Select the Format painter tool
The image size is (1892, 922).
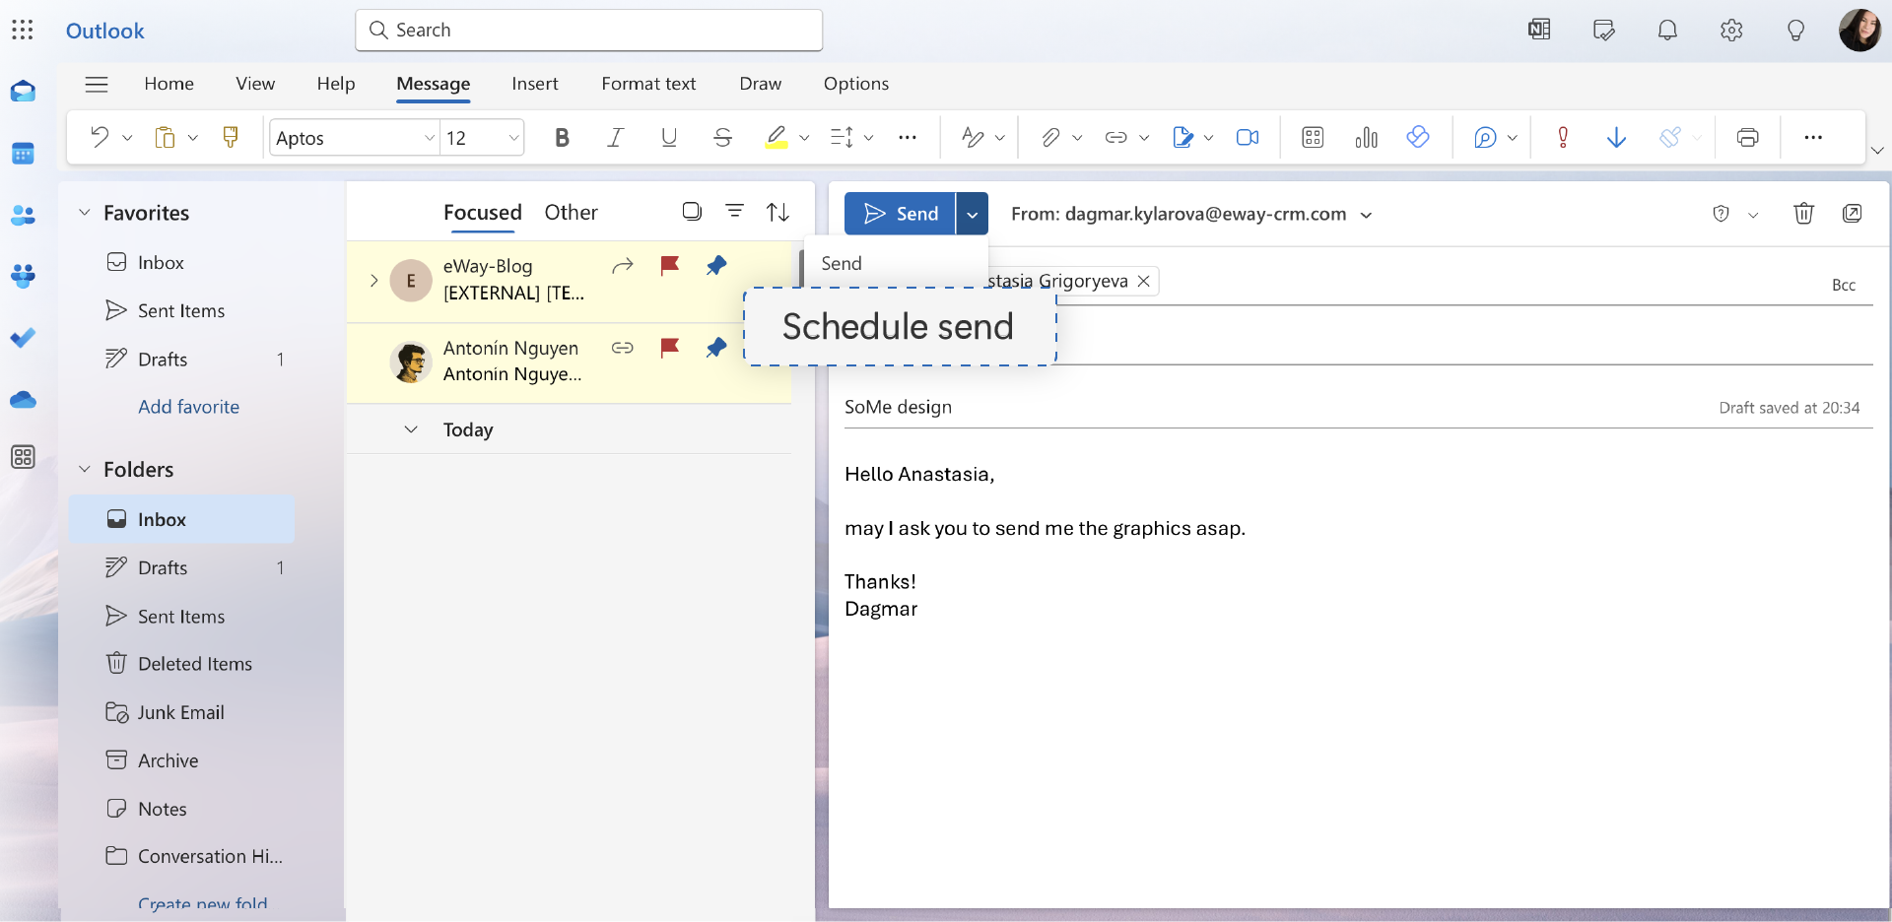click(x=231, y=137)
